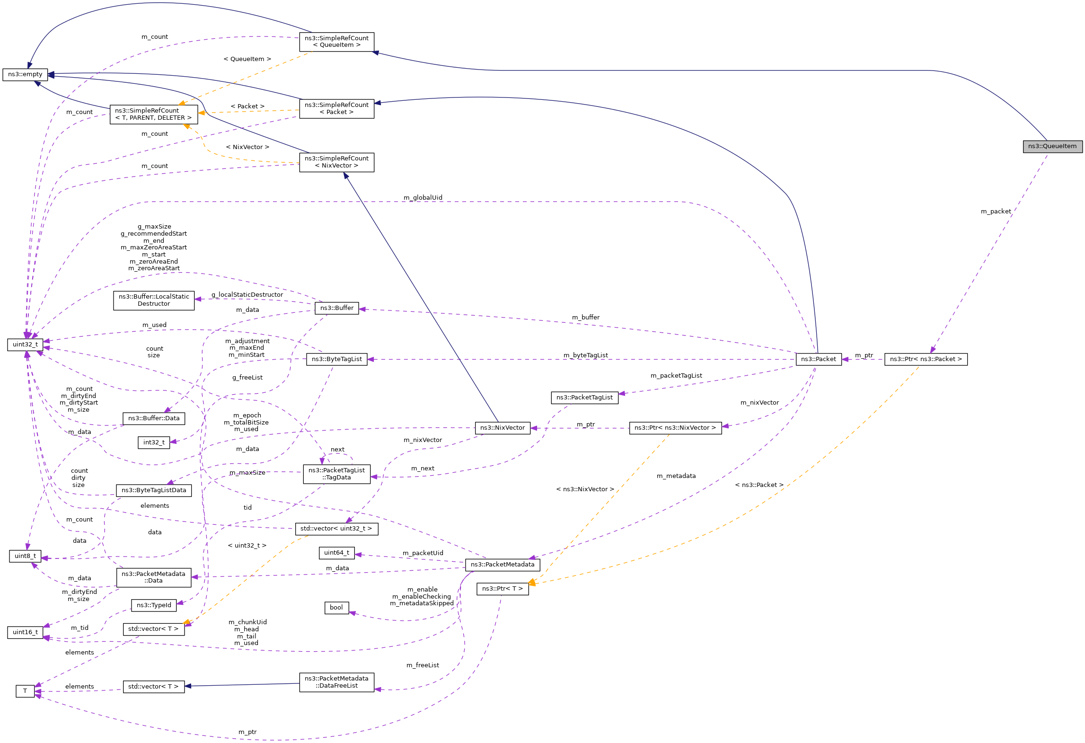Select the ns3::Packet node

point(819,359)
